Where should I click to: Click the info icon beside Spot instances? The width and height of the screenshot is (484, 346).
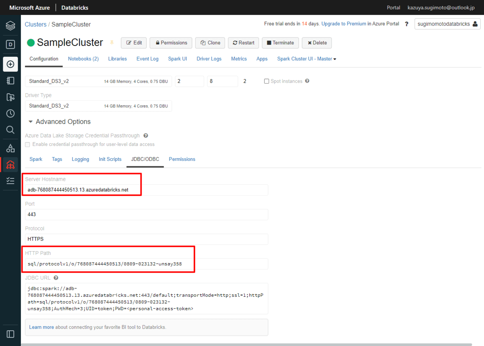pyautogui.click(x=307, y=81)
